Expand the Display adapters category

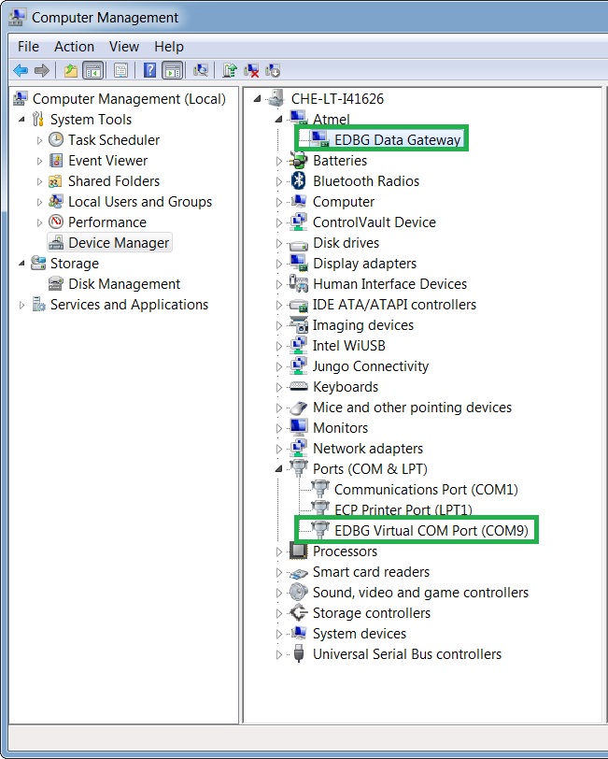[x=278, y=264]
